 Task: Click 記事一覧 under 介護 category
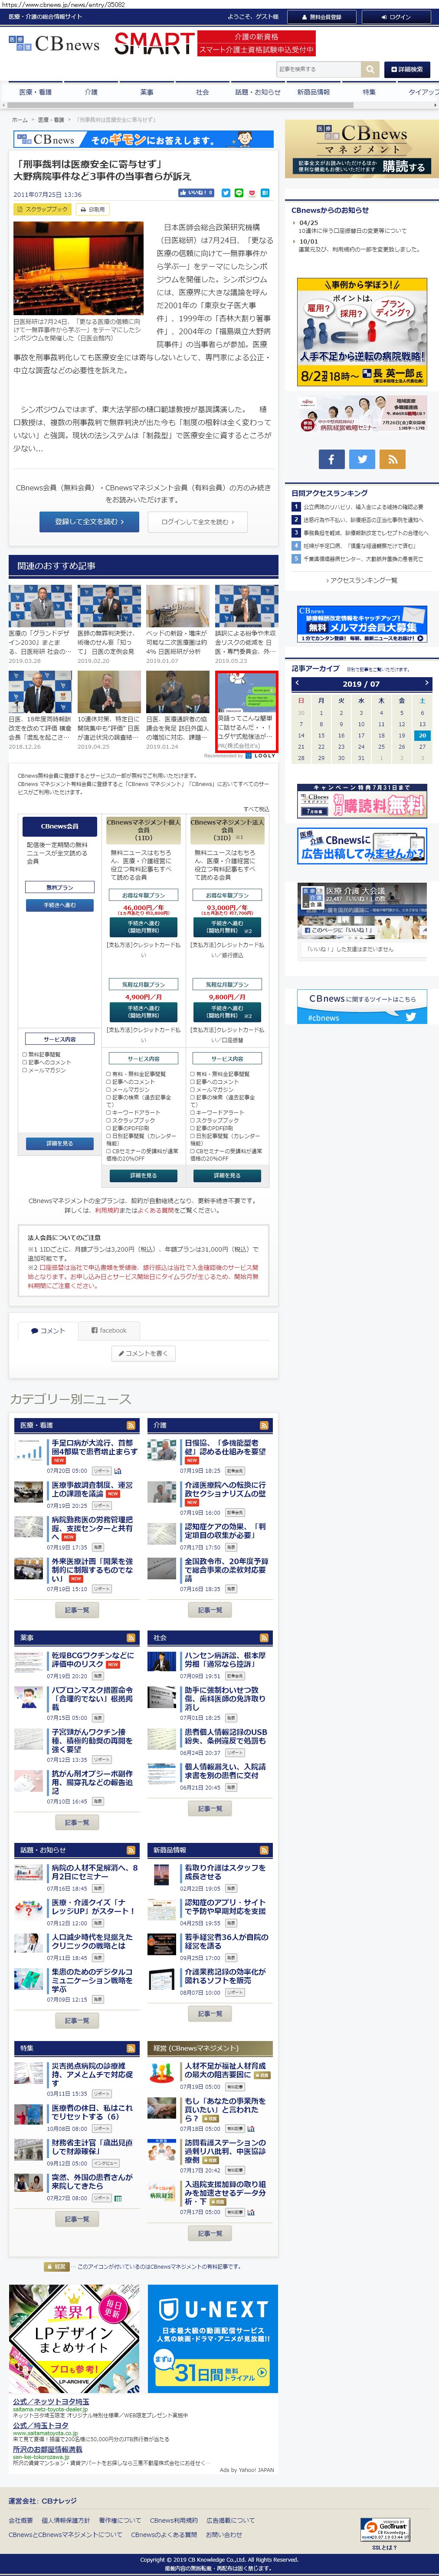(209, 1610)
